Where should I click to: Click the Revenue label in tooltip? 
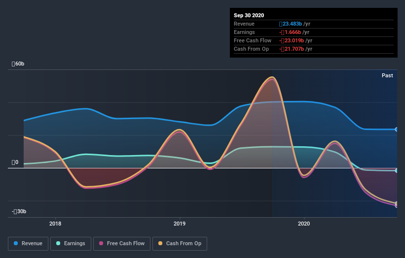pyautogui.click(x=244, y=24)
